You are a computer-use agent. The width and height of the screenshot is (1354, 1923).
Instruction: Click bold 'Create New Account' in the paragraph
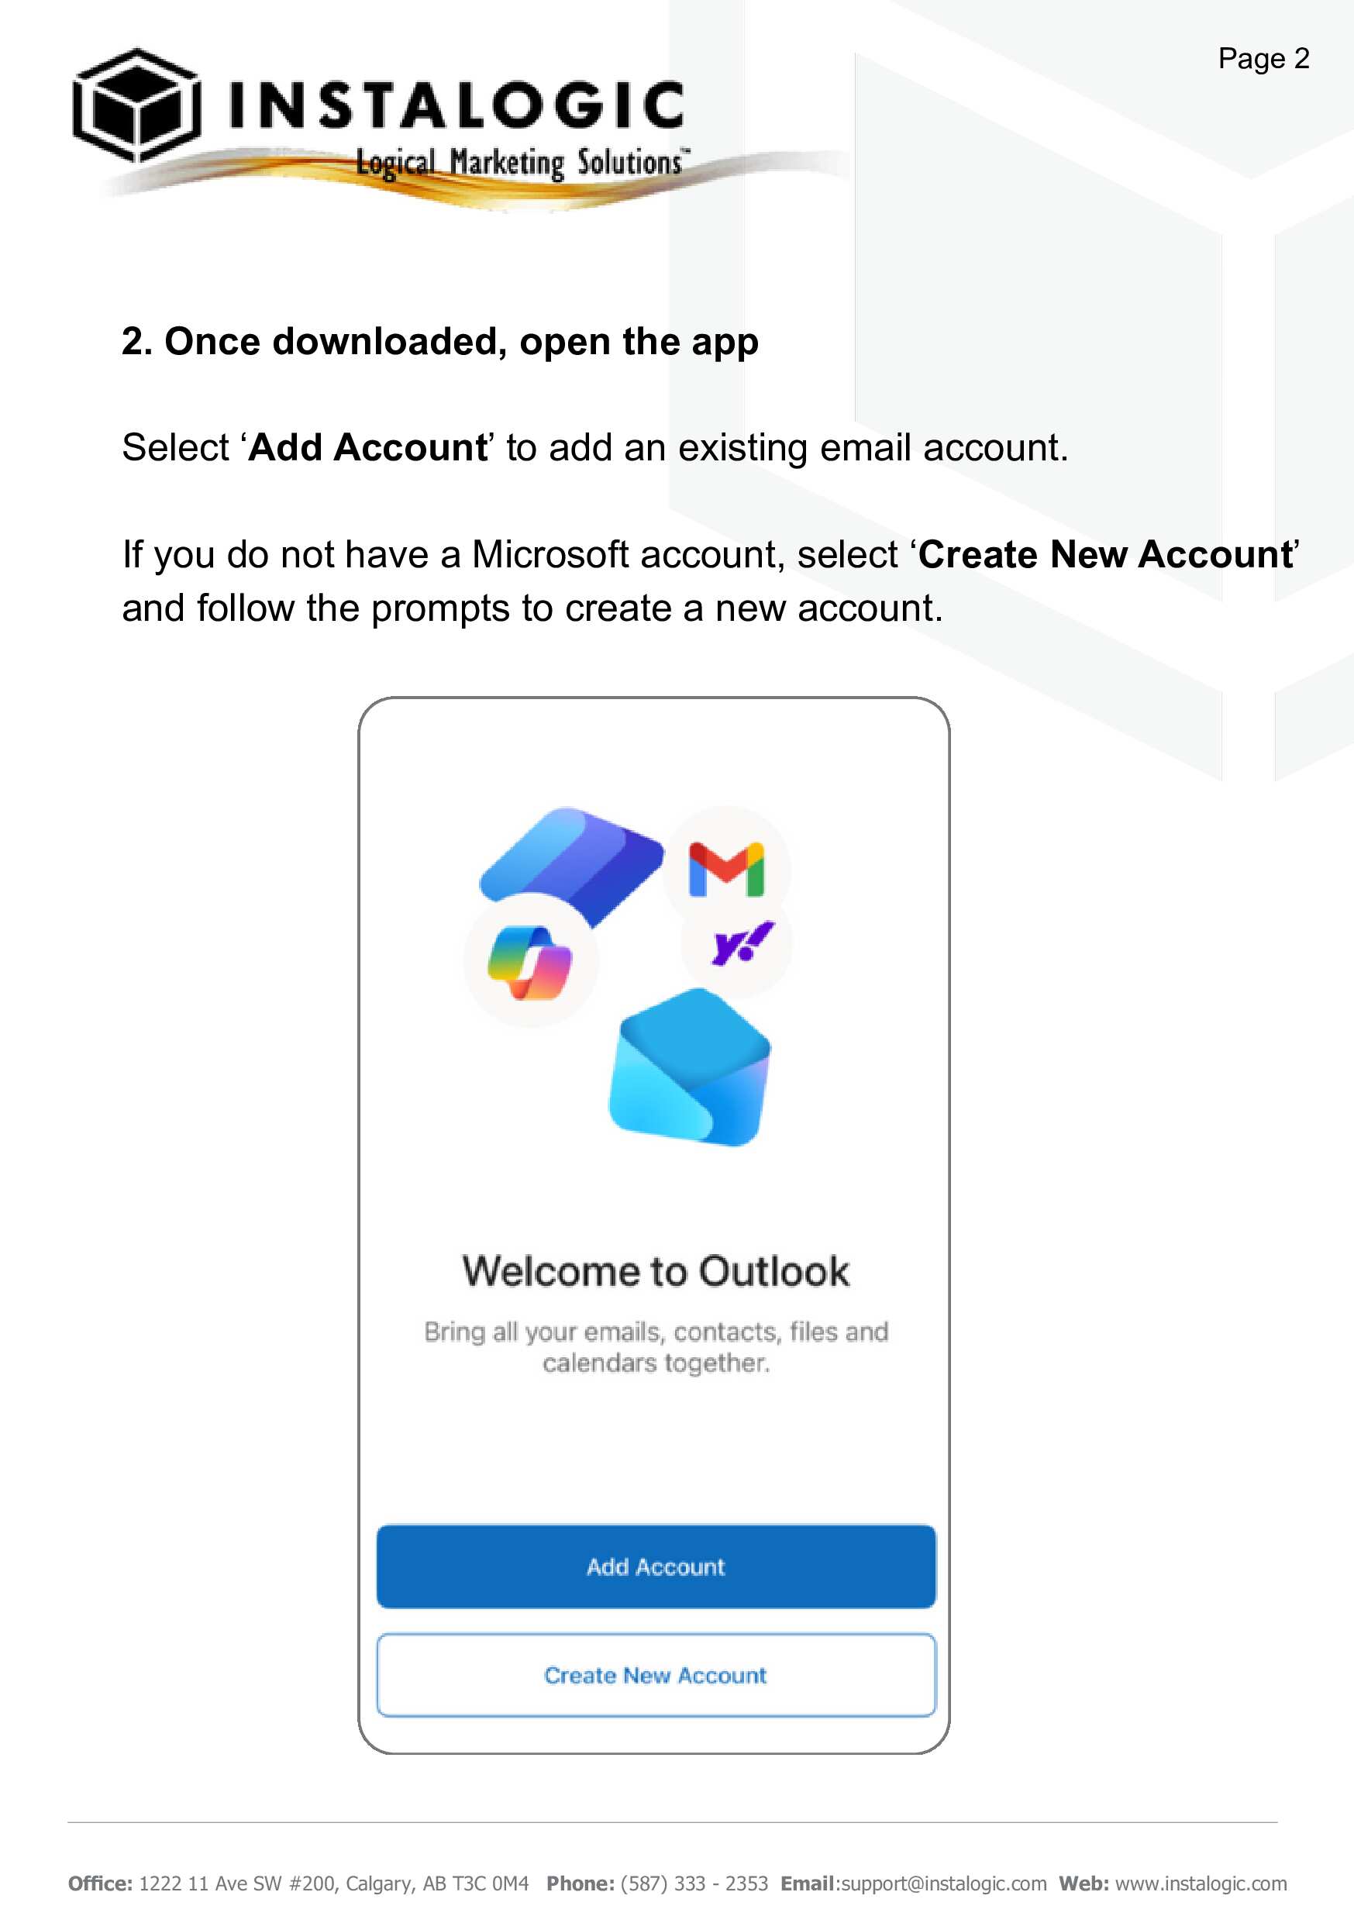pyautogui.click(x=1105, y=554)
